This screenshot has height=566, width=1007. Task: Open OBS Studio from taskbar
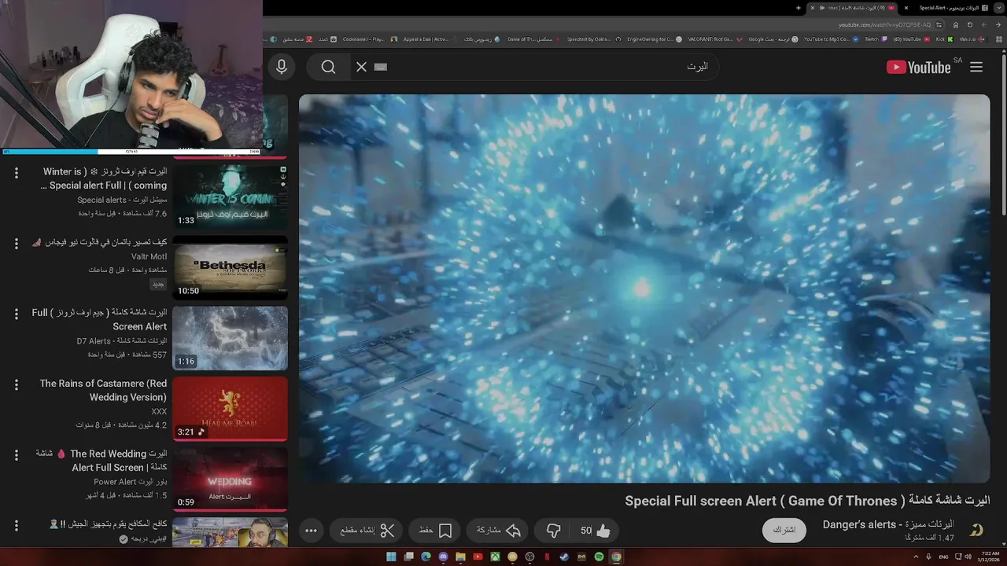click(x=529, y=557)
